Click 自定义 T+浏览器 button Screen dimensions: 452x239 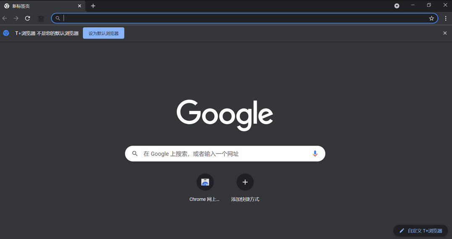click(x=420, y=231)
